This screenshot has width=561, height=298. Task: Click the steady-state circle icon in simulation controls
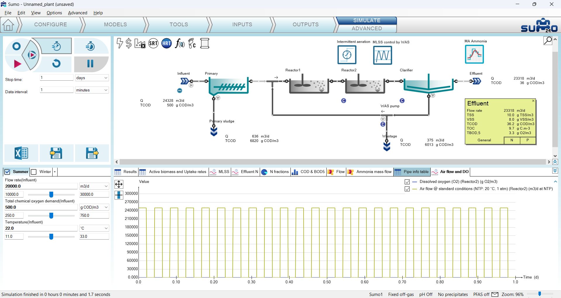tap(16, 46)
